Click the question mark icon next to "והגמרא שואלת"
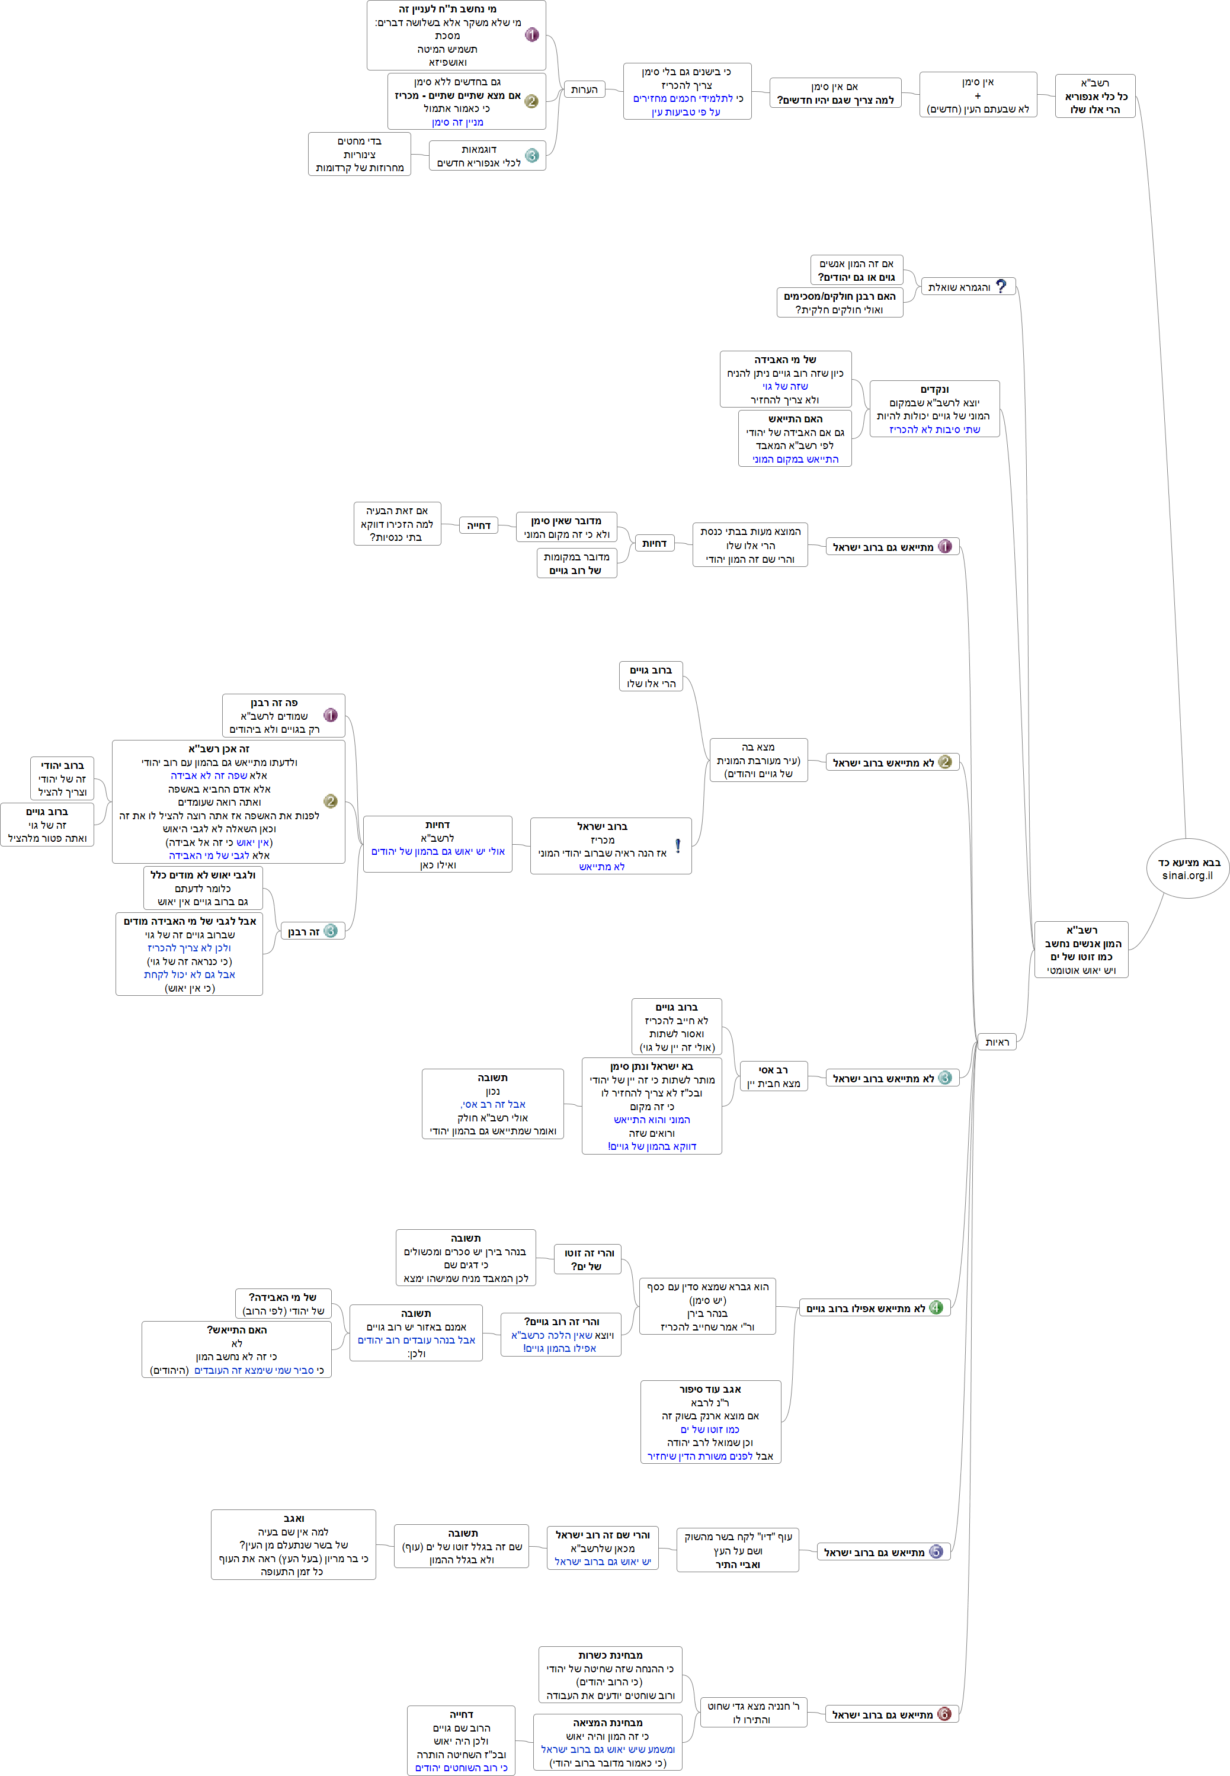Screen dimensions: 1230x1776 [1001, 286]
